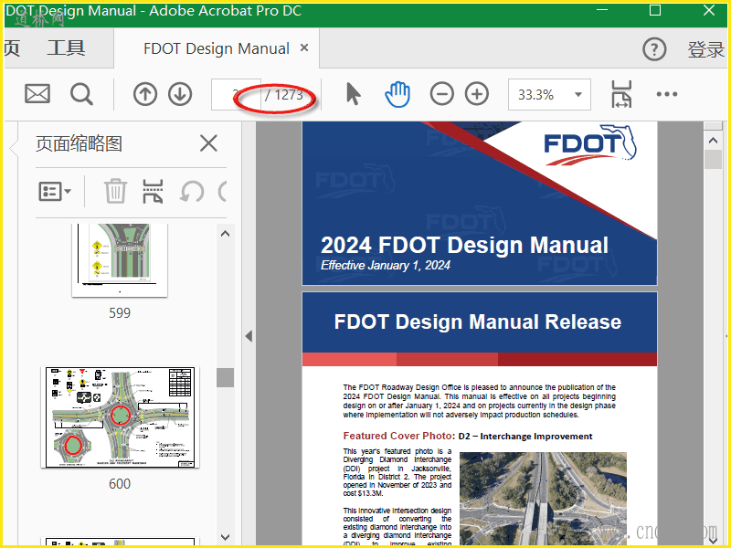Click the thumbnail panel scroll up arrow
The image size is (731, 548).
(x=225, y=234)
